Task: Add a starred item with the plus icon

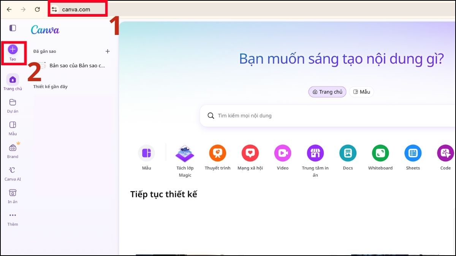Action: [108, 51]
